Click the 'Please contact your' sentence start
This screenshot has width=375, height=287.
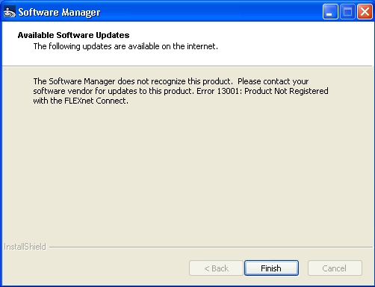click(x=273, y=81)
